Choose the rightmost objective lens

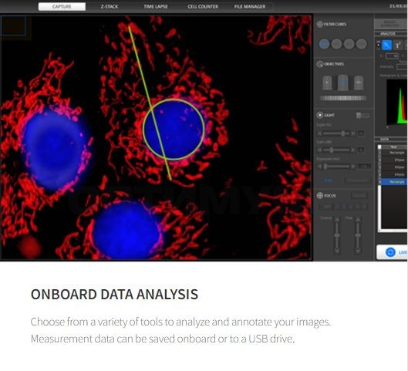[359, 83]
